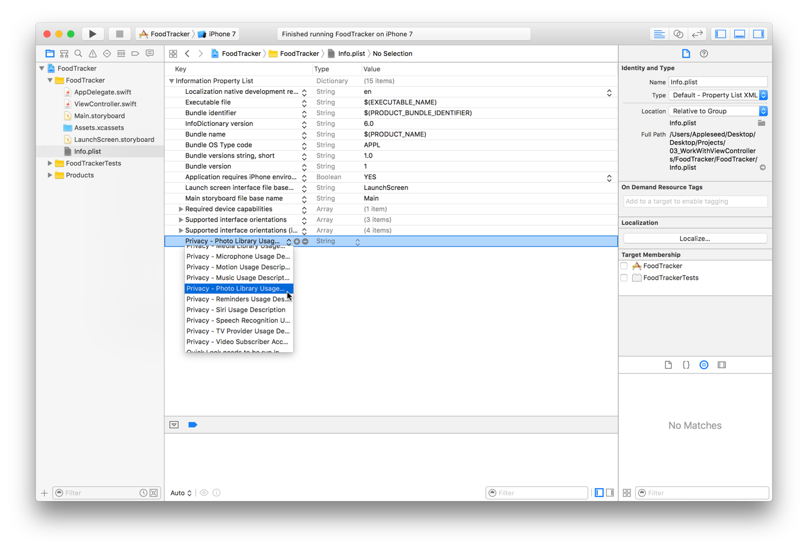Enable FoodTrackerTests target membership
Viewport: 808px width, 547px height.
(x=624, y=278)
